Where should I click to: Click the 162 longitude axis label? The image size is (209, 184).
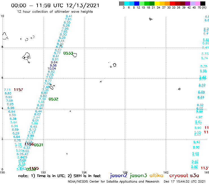(x=166, y=173)
